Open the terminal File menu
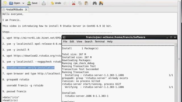The height and width of the screenshot is (102, 182). [65, 42]
